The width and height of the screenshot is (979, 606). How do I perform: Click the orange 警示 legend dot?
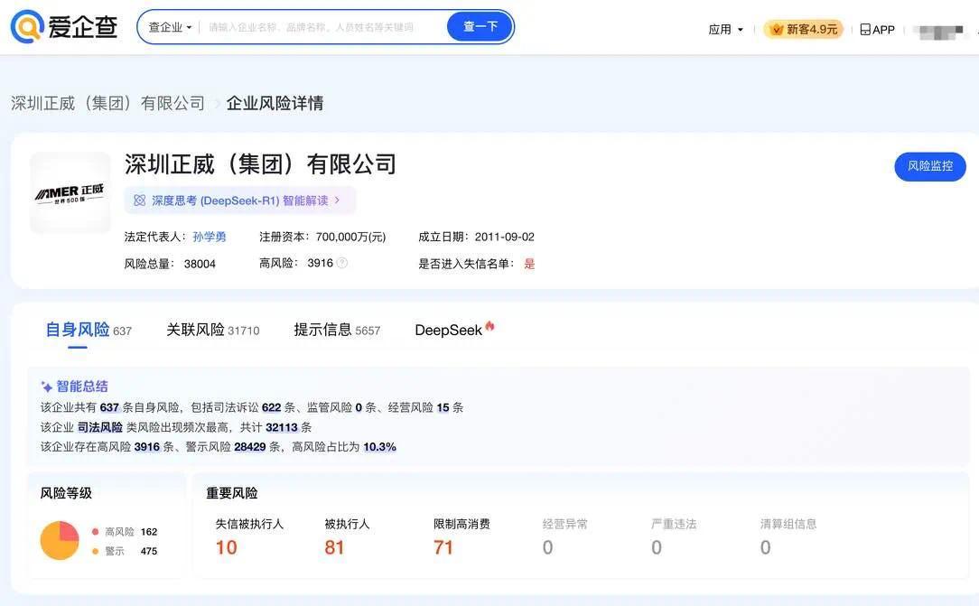click(96, 551)
